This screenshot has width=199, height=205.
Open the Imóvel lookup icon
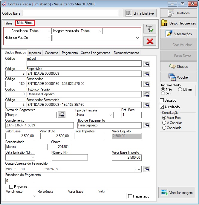coord(146,63)
